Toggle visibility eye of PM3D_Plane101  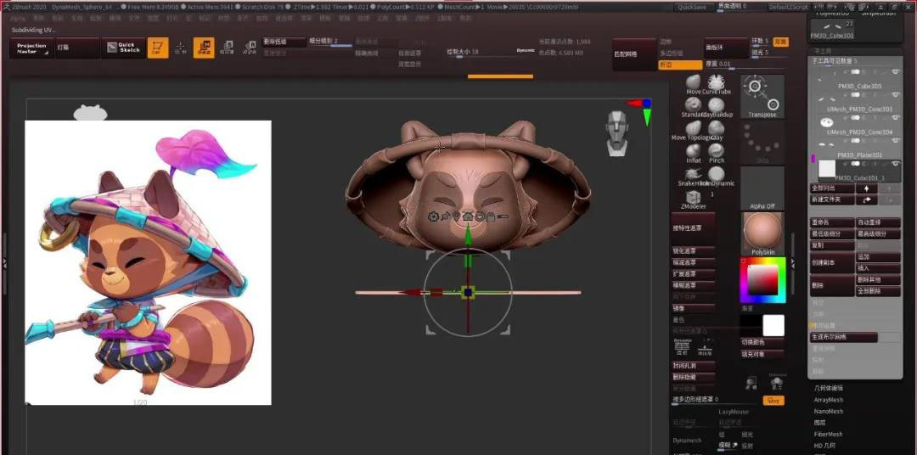pyautogui.click(x=895, y=141)
